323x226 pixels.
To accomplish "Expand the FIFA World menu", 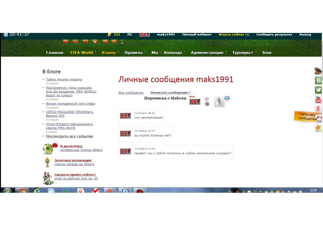I will 81,53.
